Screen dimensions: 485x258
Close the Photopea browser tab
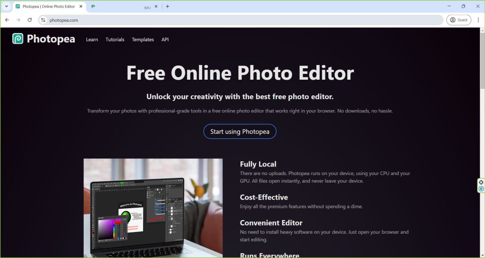coord(81,6)
